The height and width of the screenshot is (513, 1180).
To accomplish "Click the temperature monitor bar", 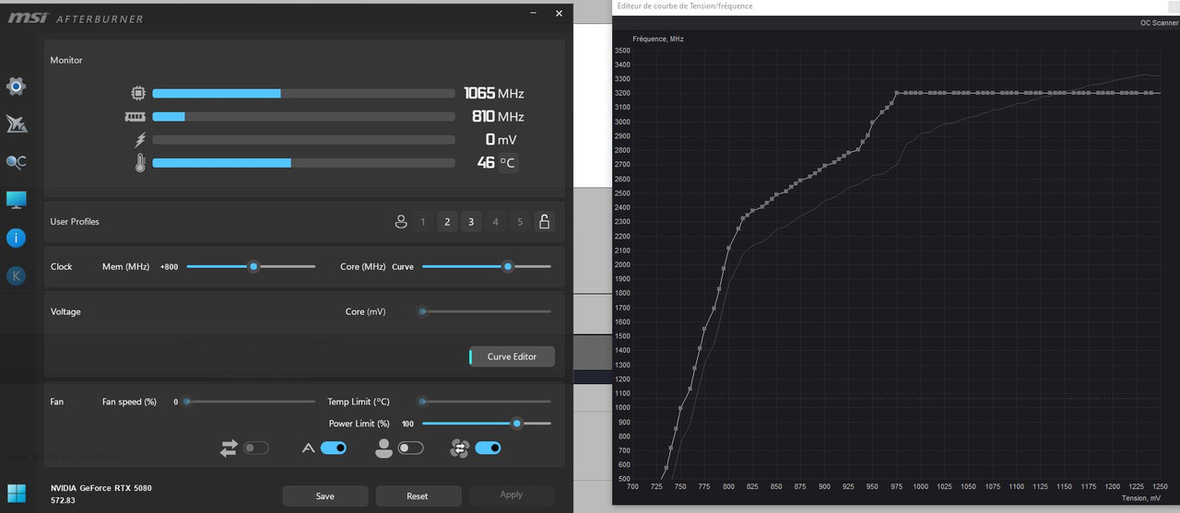I will [303, 163].
